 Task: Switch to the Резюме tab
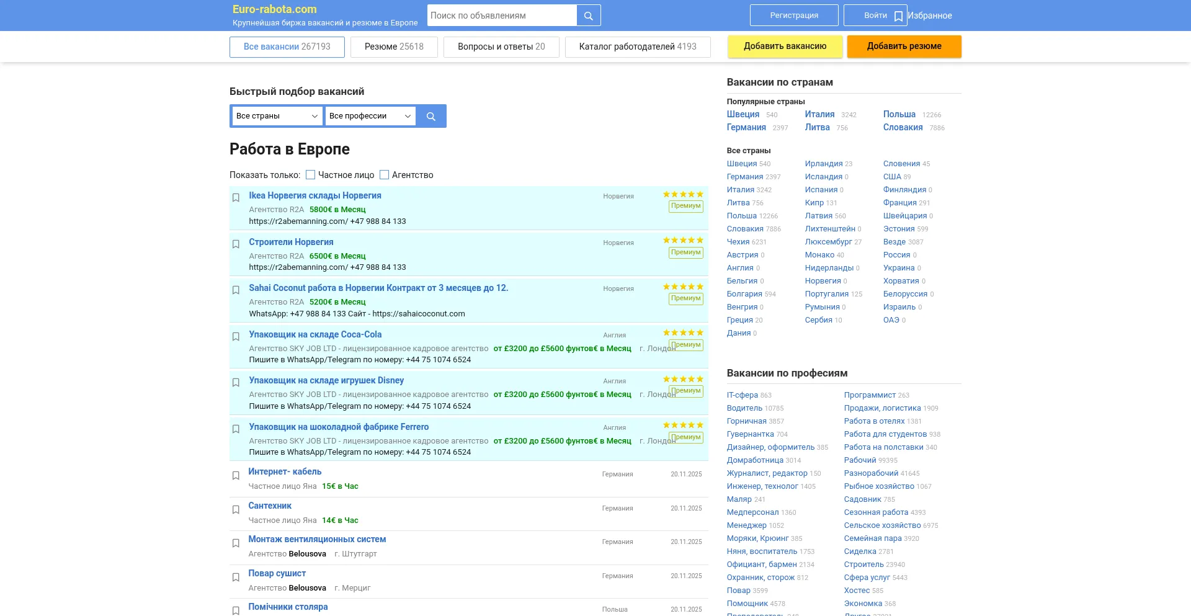click(x=394, y=47)
